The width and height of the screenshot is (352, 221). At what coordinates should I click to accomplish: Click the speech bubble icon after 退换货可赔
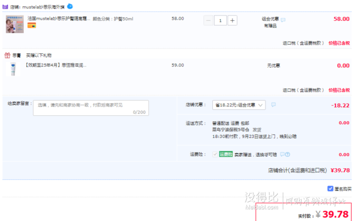coord(282,154)
